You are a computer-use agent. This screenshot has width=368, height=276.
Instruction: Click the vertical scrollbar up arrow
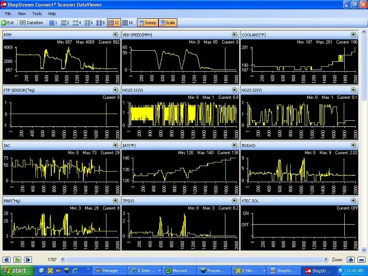click(364, 31)
